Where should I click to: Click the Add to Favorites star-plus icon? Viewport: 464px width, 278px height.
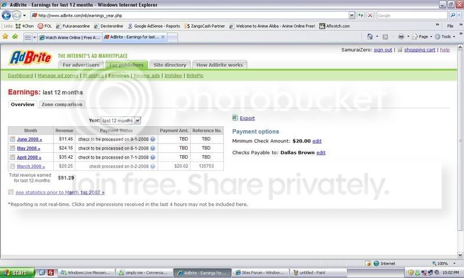point(15,36)
